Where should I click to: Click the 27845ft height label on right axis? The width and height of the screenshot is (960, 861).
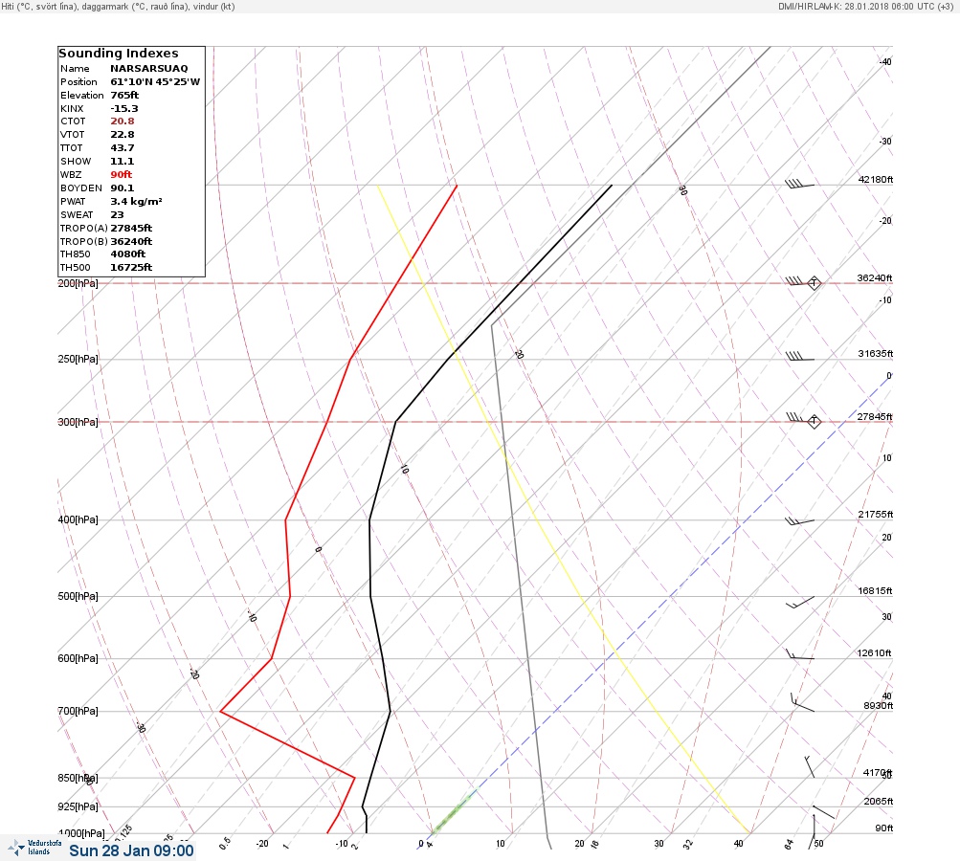874,417
